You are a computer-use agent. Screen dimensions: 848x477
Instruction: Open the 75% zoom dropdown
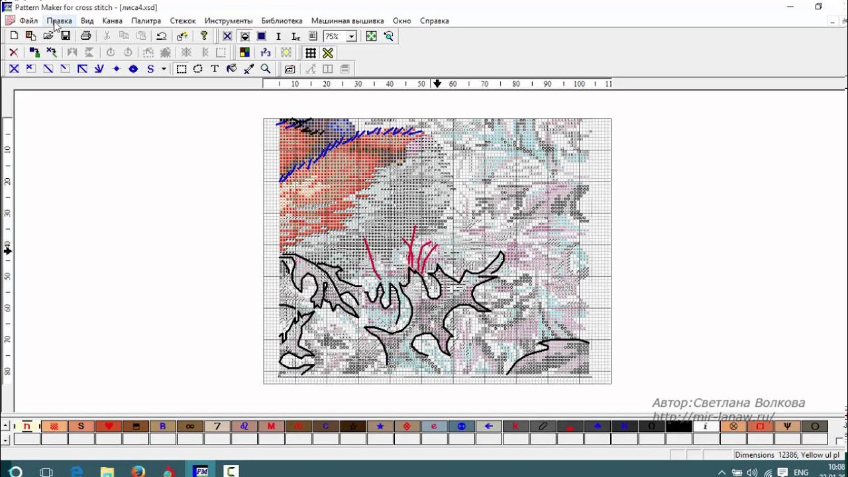click(351, 36)
